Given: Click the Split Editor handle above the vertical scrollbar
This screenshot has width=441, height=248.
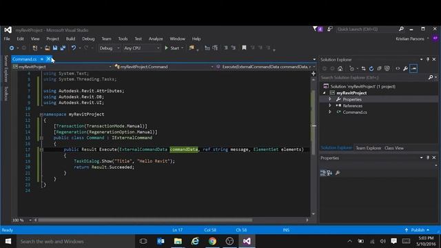Looking at the screenshot, I should tap(314, 74).
